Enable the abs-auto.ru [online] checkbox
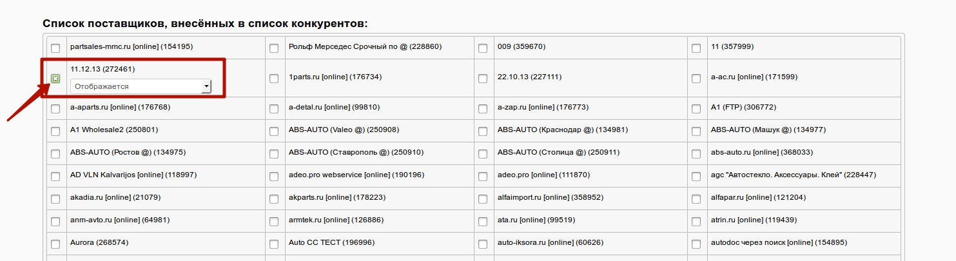The image size is (956, 261). (x=696, y=154)
